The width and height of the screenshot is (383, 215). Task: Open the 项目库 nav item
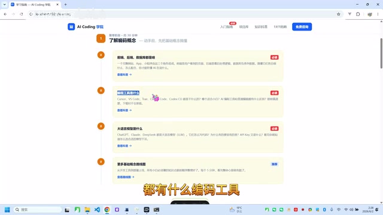tap(244, 27)
